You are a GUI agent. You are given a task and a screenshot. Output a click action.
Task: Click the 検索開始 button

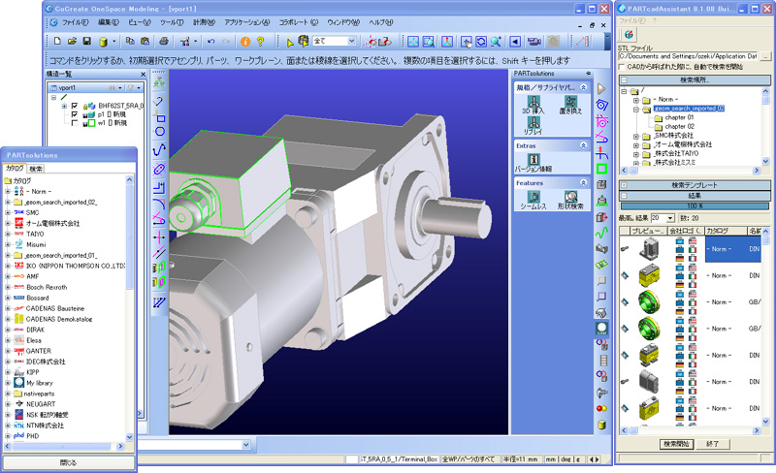[676, 443]
